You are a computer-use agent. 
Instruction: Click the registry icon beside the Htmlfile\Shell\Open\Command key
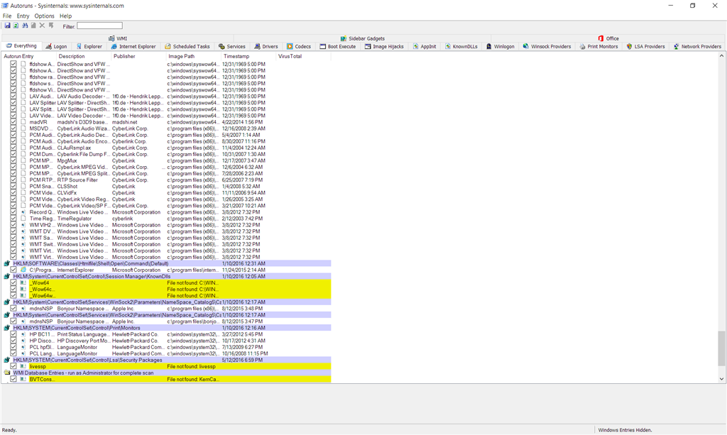pos(7,263)
